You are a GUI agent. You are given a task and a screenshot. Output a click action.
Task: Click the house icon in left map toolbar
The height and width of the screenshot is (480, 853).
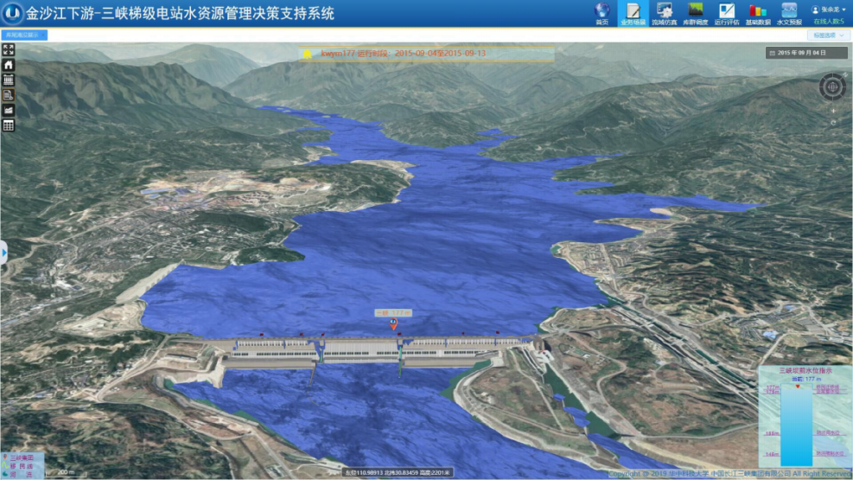pos(9,65)
